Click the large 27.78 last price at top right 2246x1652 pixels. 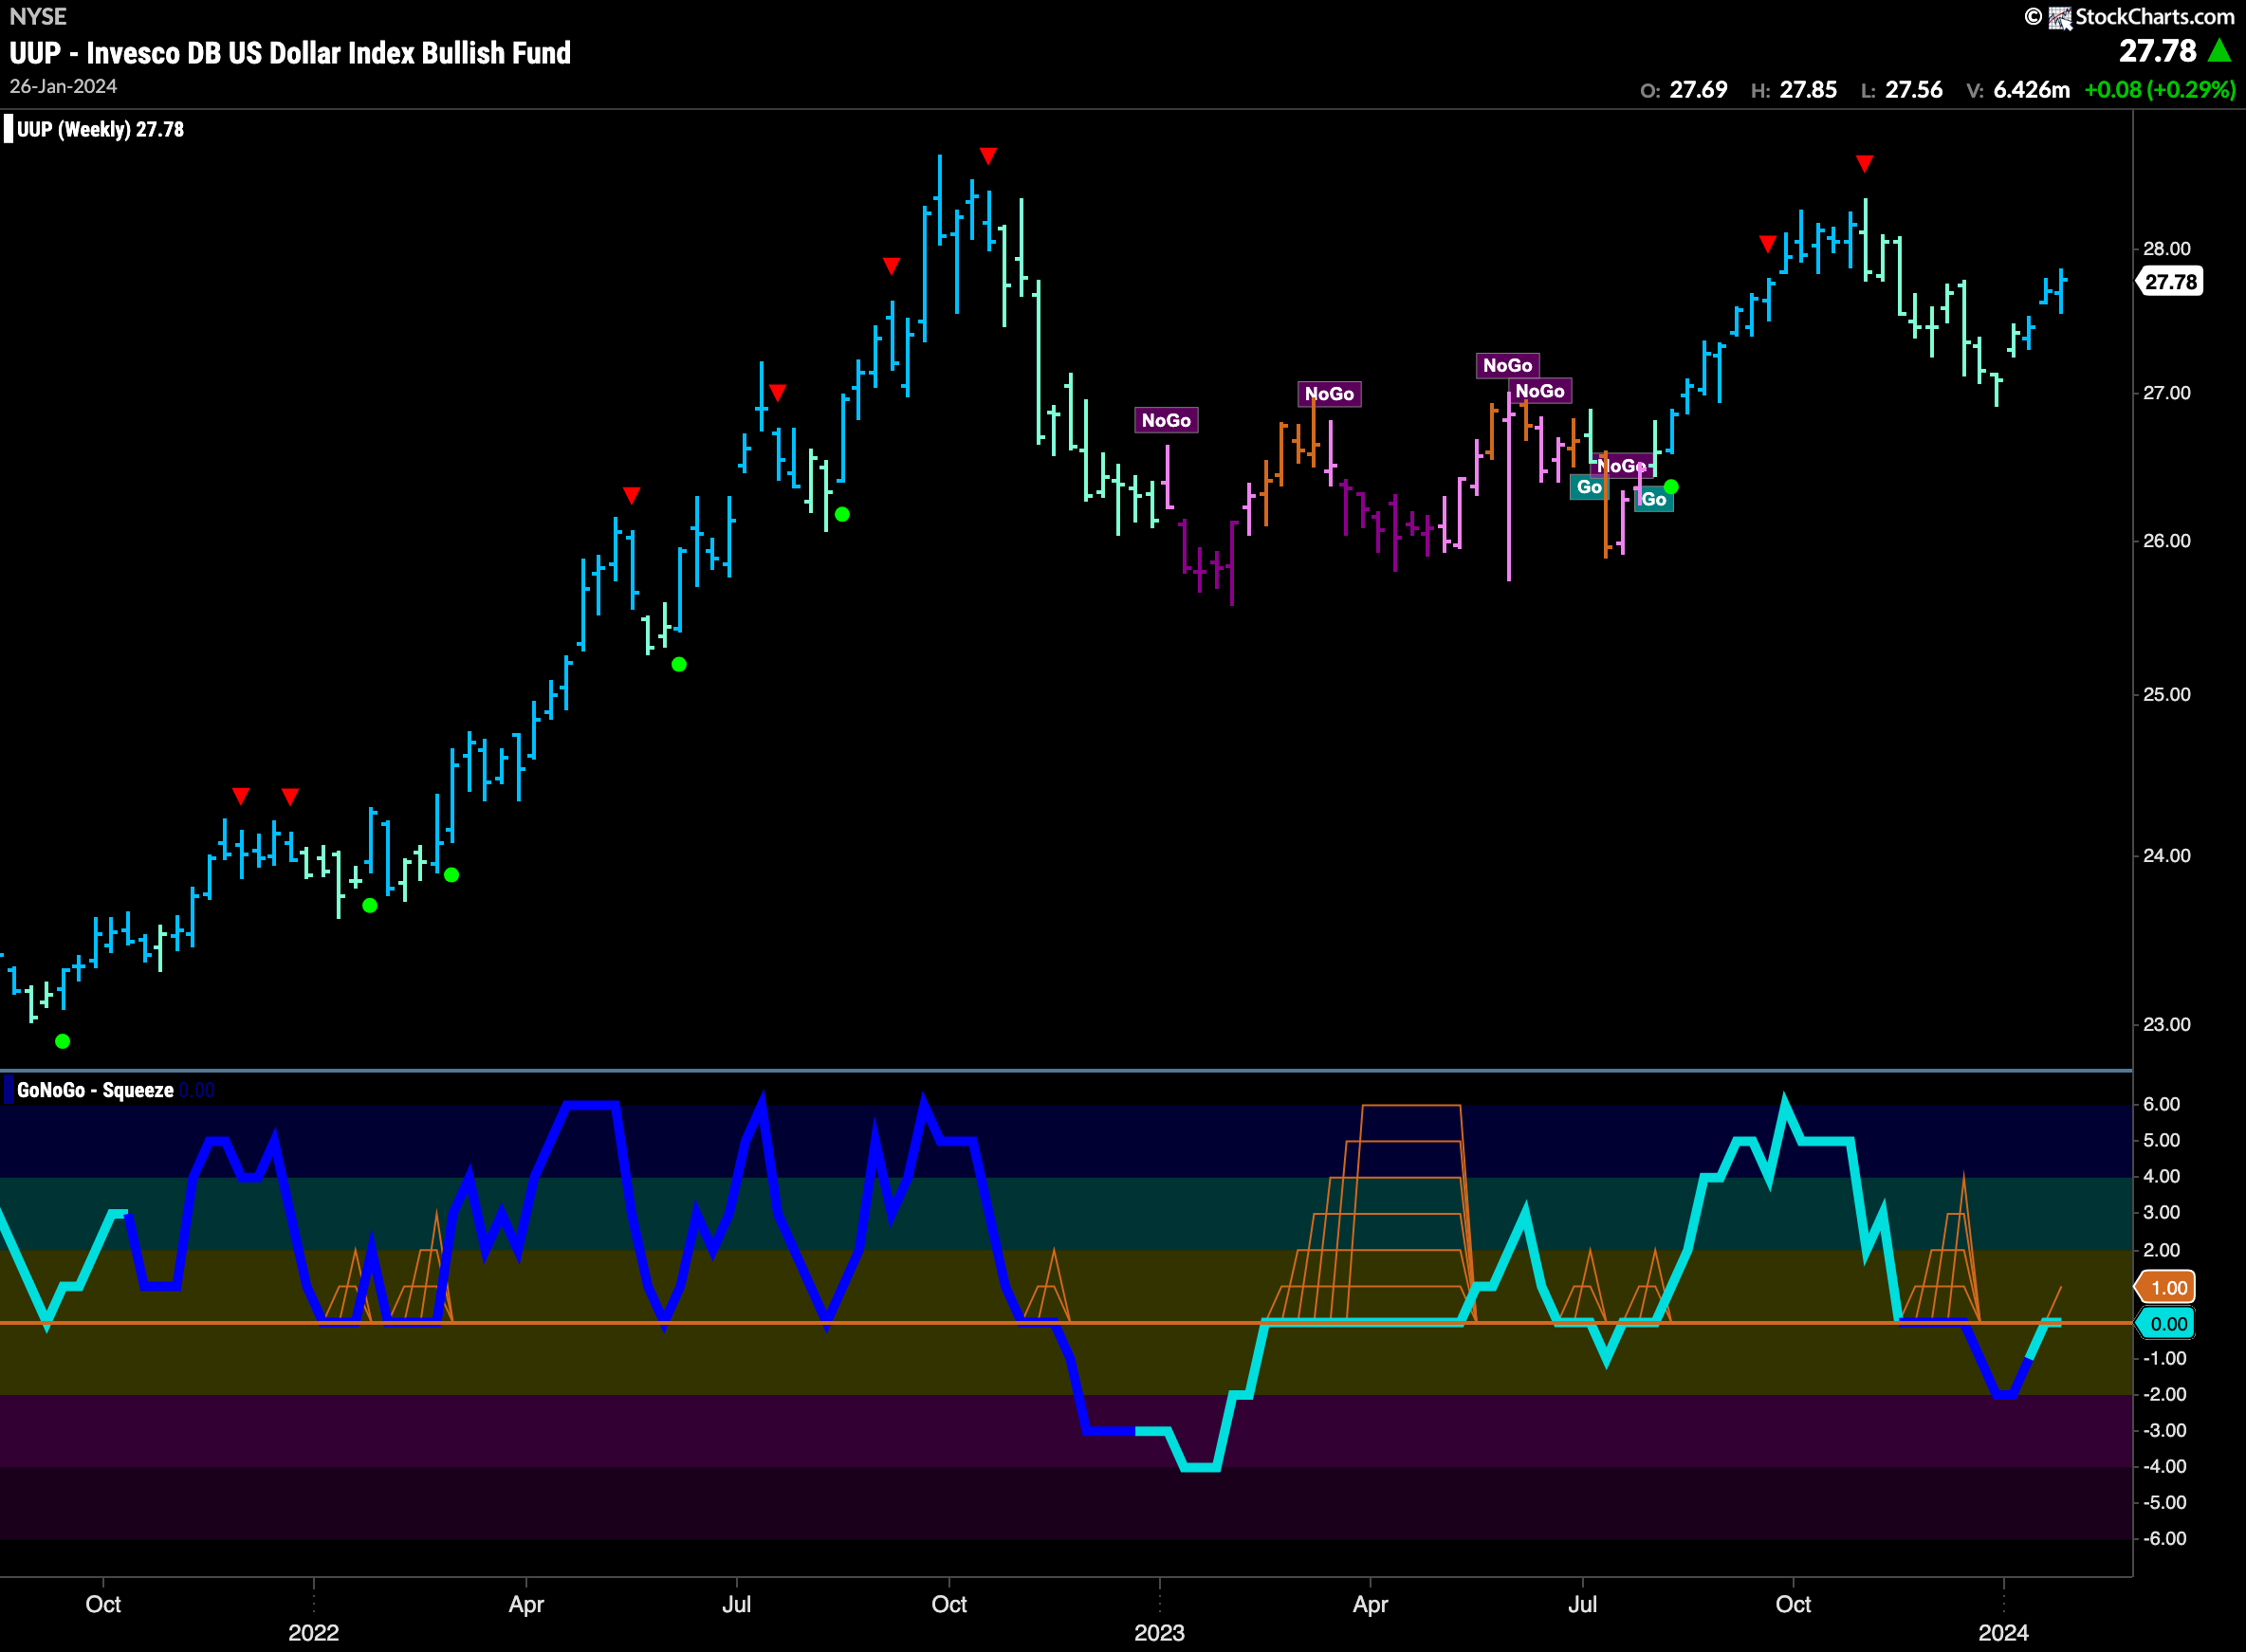(2157, 51)
